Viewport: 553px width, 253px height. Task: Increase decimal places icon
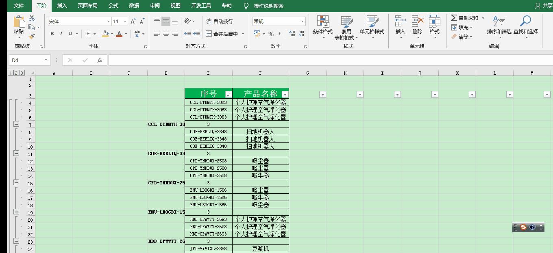tap(292, 34)
